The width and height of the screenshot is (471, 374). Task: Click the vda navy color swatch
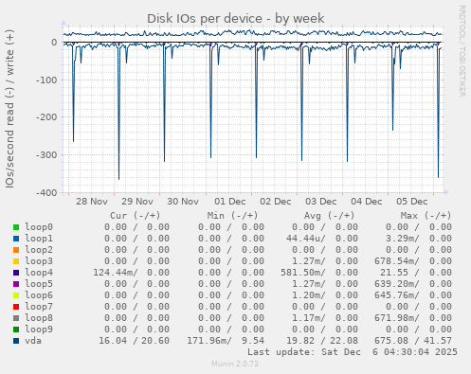(x=16, y=341)
